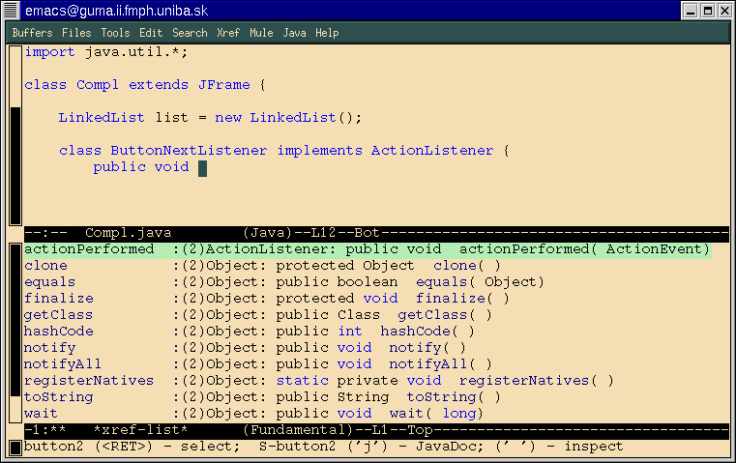
Task: Click the Compl.java buffer scrollbar thumb
Action: click(15, 165)
